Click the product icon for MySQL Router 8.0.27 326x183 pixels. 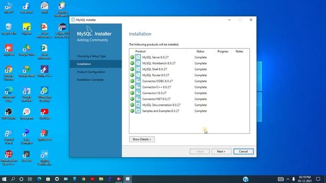point(138,75)
